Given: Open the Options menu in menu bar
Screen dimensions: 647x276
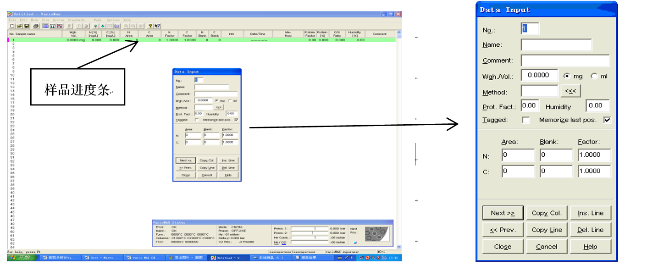Looking at the screenshot, I should [x=113, y=20].
